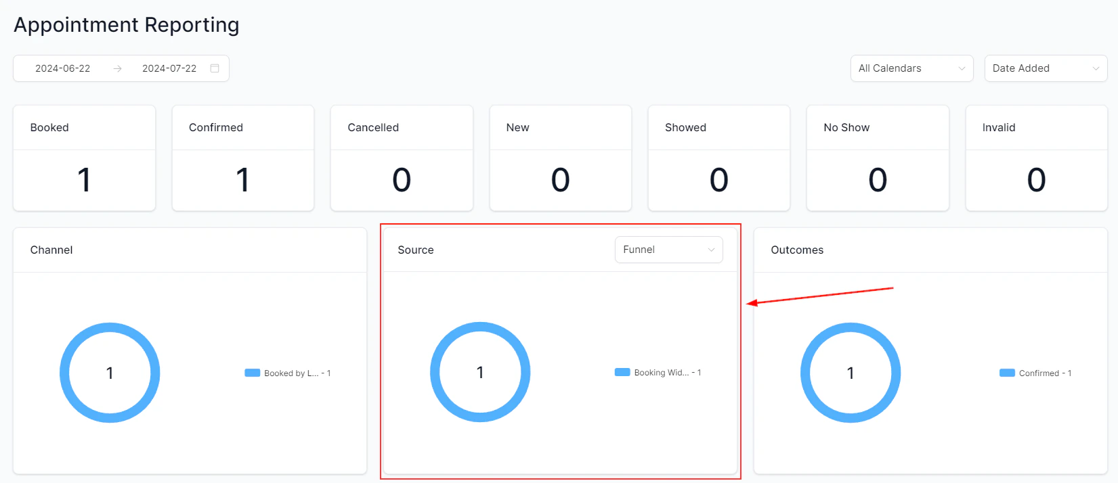Open the Date Added dropdown
Image resolution: width=1118 pixels, height=483 pixels.
(1046, 68)
